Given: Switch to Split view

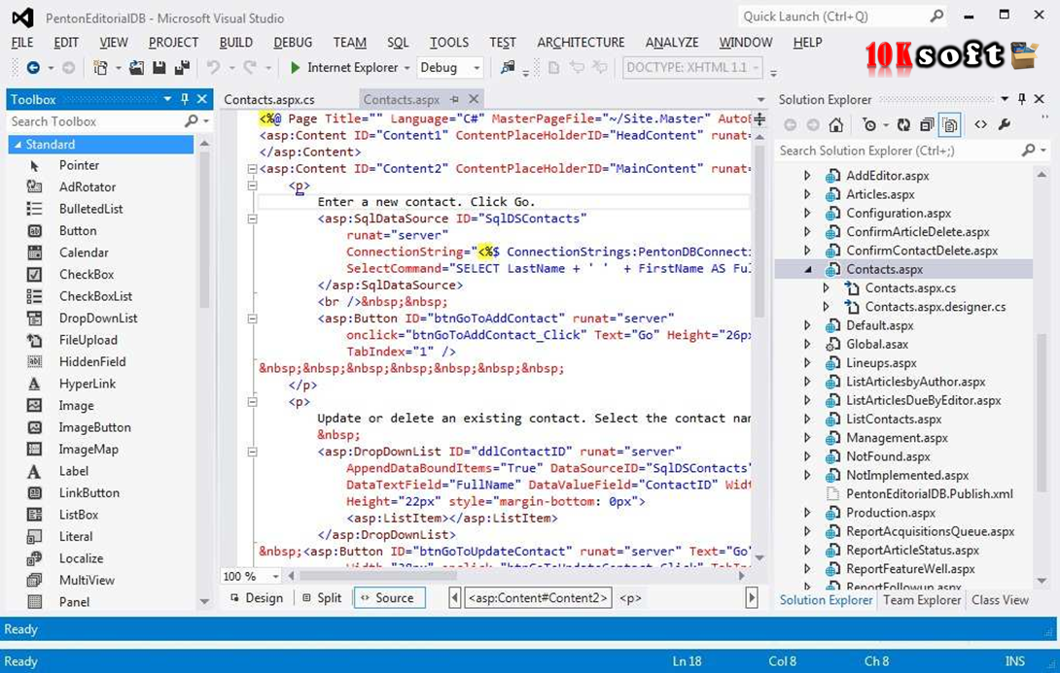Looking at the screenshot, I should coord(322,598).
